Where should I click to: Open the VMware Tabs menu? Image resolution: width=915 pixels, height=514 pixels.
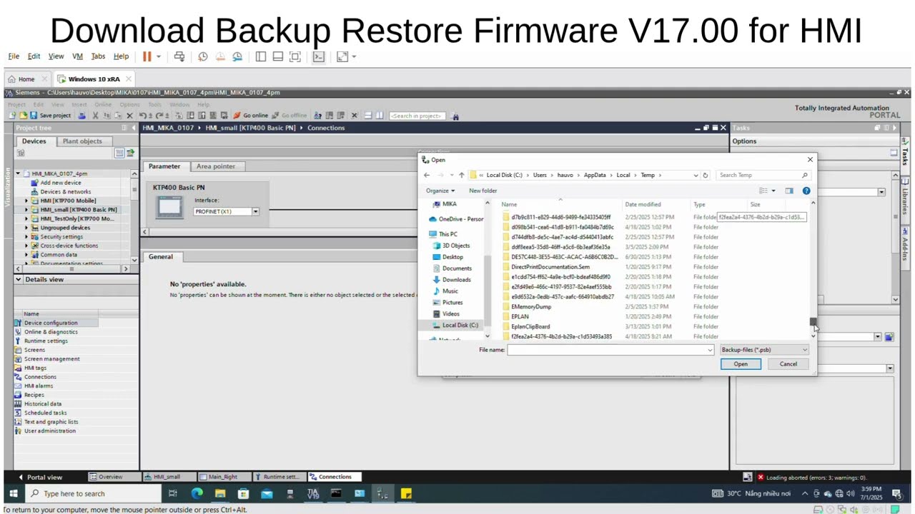98,56
